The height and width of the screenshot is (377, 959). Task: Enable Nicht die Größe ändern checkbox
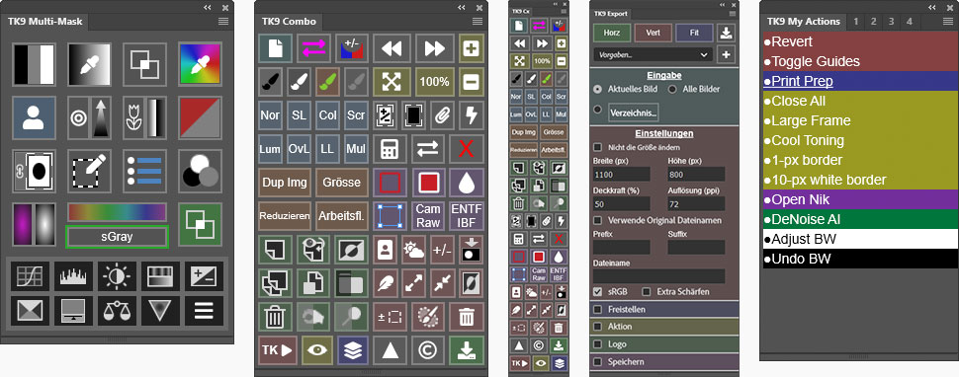597,147
